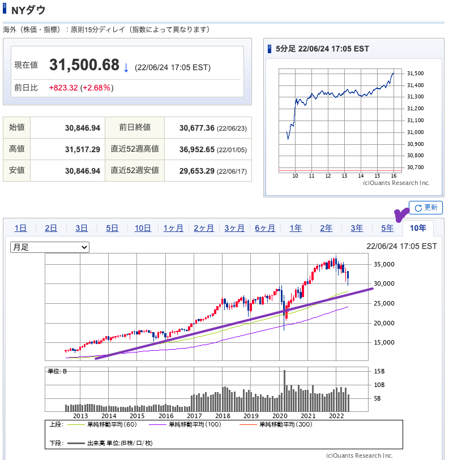Click the 52-week high 36,952.65
449x460 pixels.
point(196,149)
